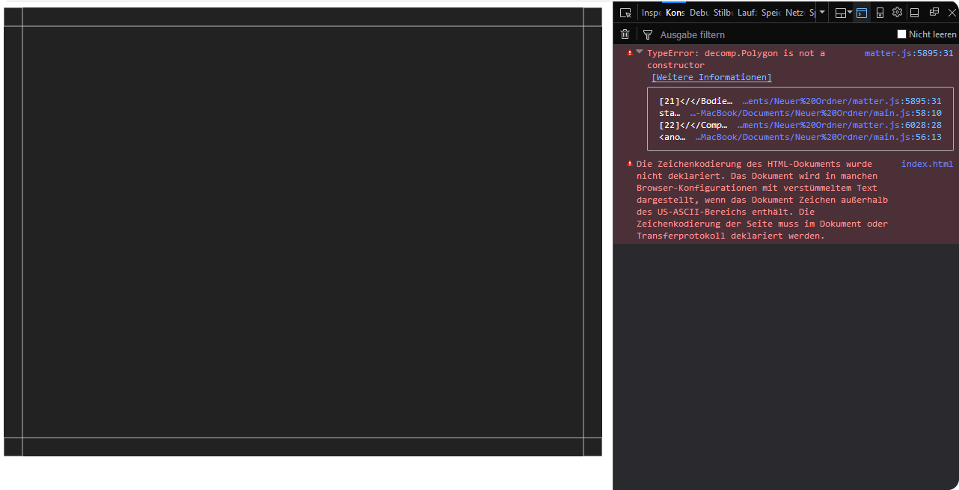Screen dimensions: 959x490
Task: Open matter.js line 5895 source
Action: click(909, 52)
